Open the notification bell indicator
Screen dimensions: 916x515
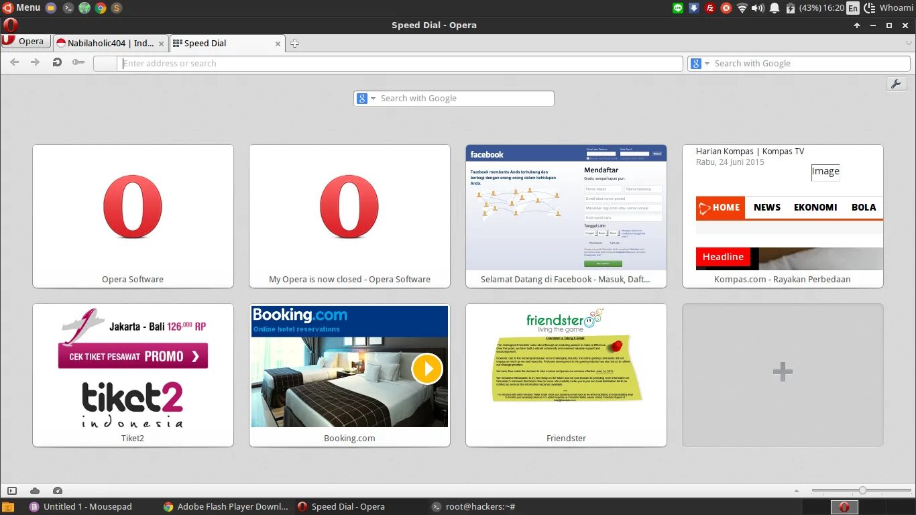pos(775,8)
